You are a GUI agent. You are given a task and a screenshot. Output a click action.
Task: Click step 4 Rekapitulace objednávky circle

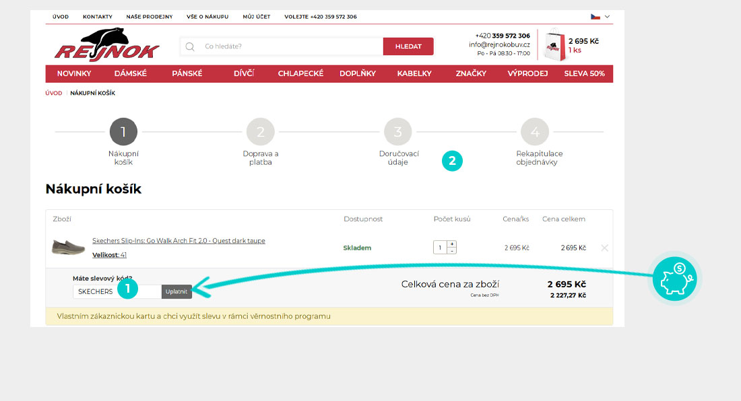[535, 132]
